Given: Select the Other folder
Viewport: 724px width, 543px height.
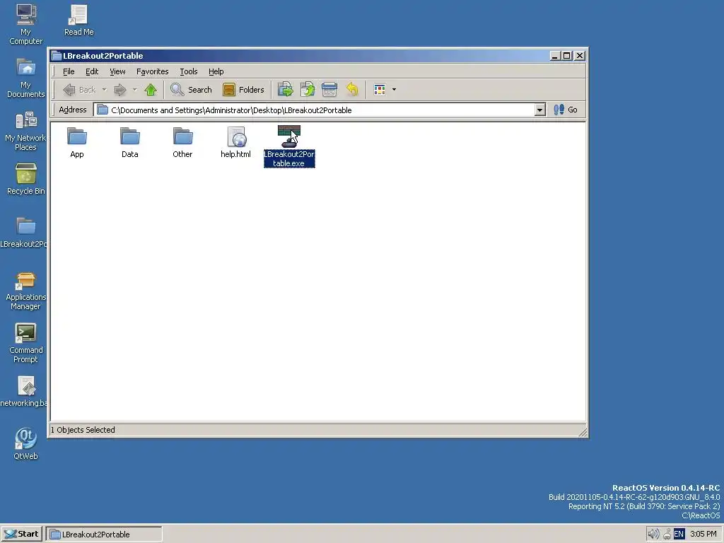Looking at the screenshot, I should 182,142.
